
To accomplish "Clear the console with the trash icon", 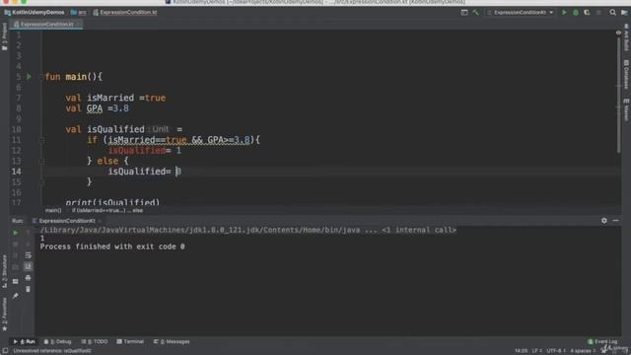I will 28,289.
